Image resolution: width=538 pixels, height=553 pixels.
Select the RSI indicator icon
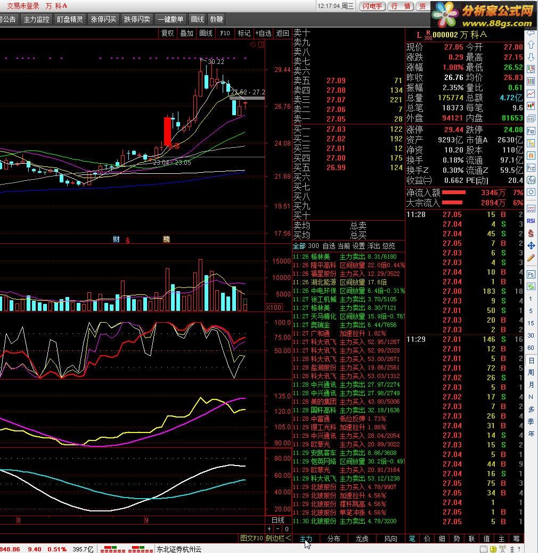point(531,221)
